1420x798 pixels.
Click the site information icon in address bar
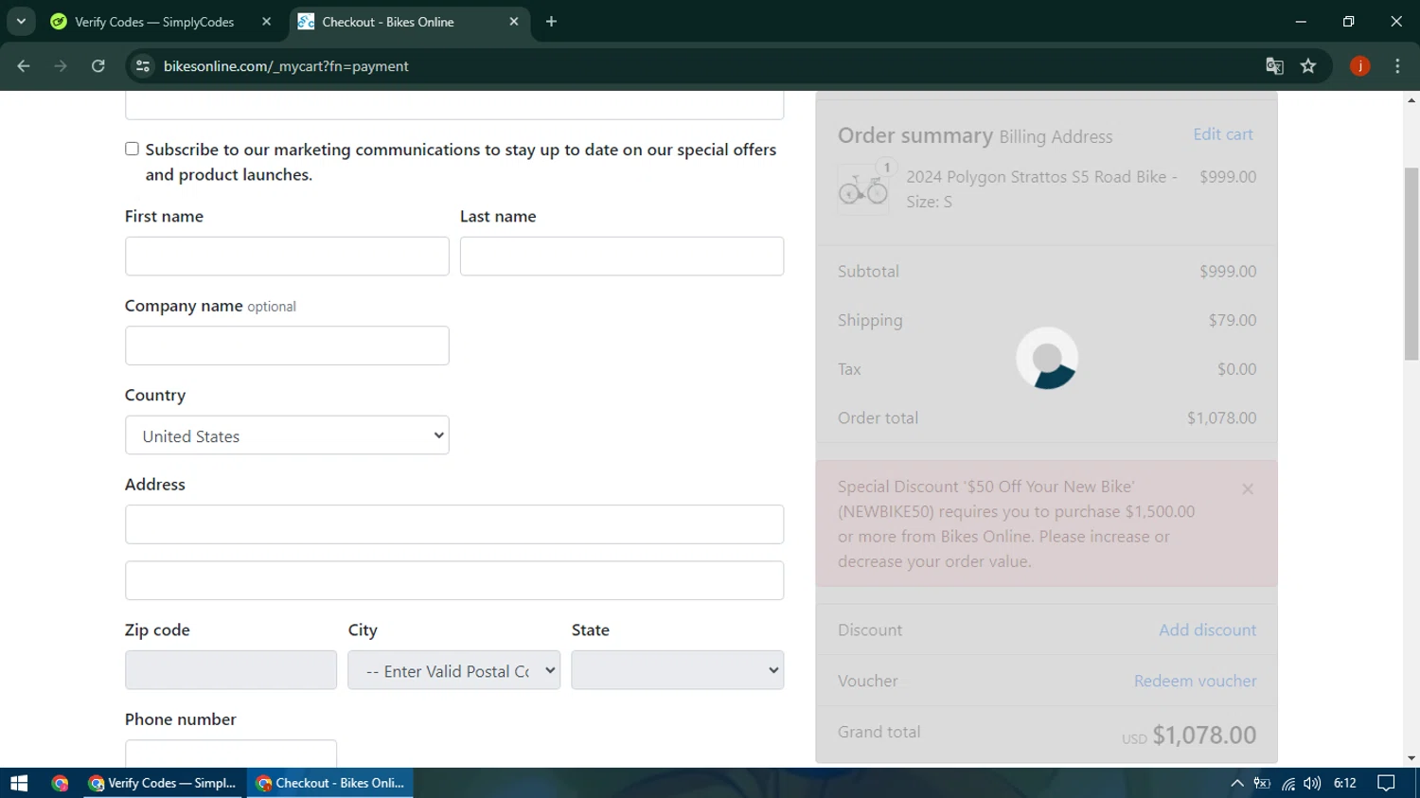(143, 66)
